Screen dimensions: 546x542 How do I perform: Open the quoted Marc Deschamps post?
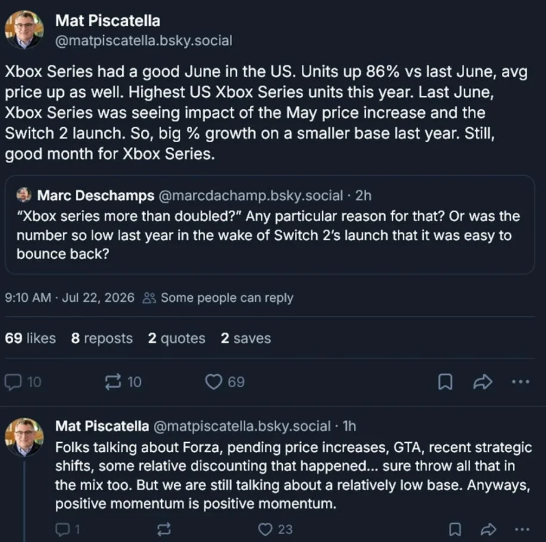(270, 225)
